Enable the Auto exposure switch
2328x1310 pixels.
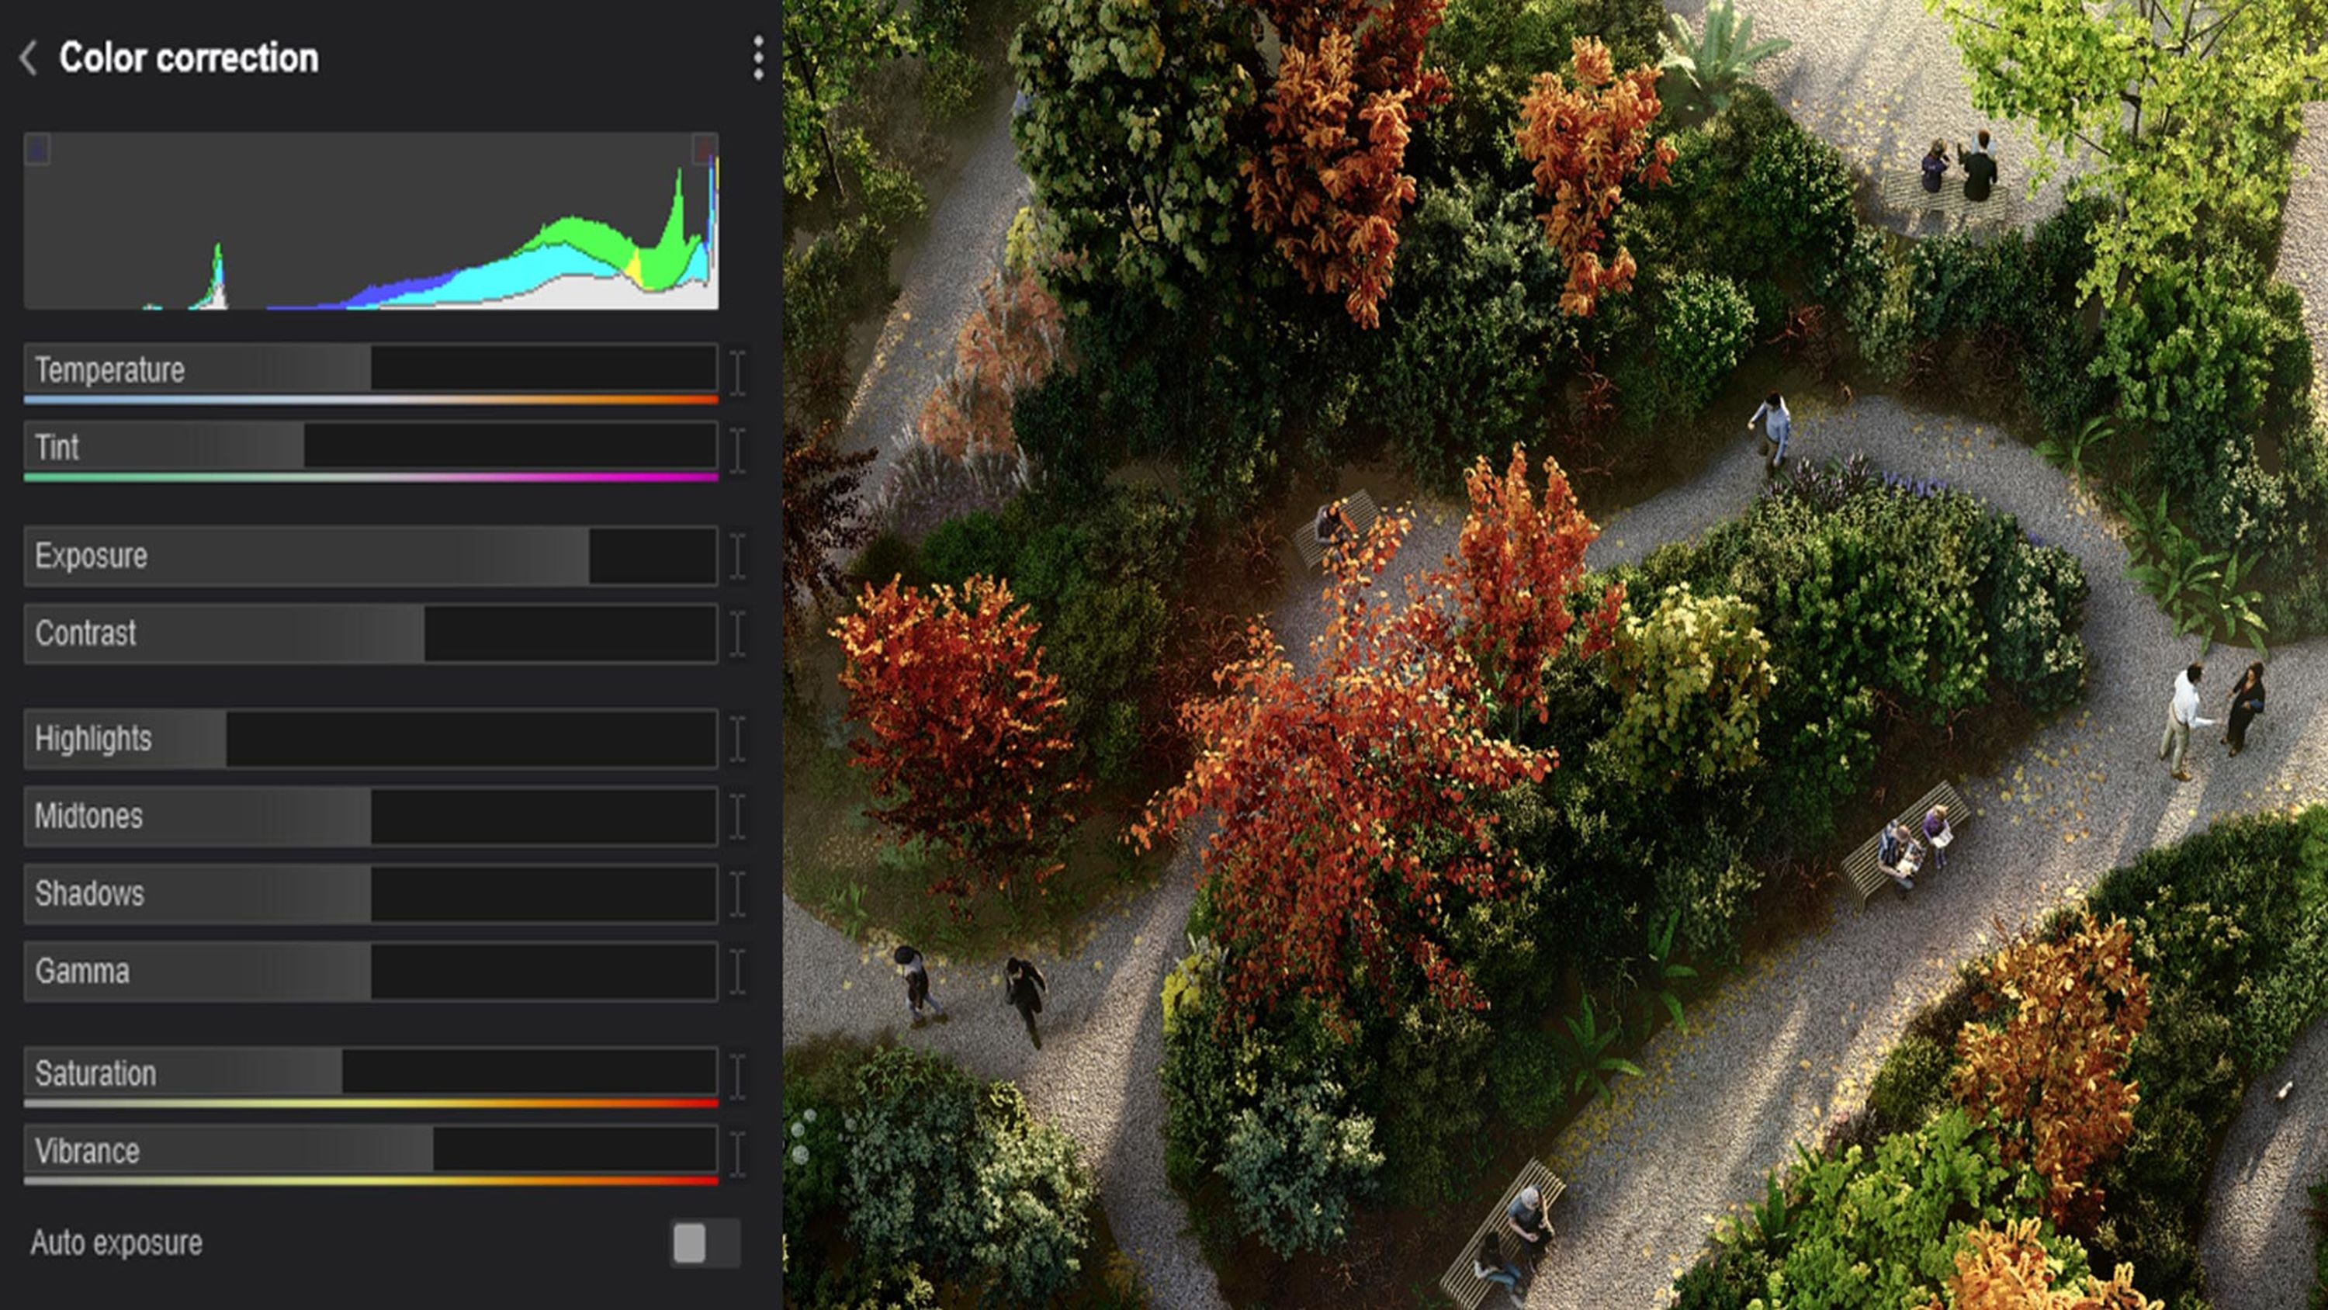click(706, 1243)
